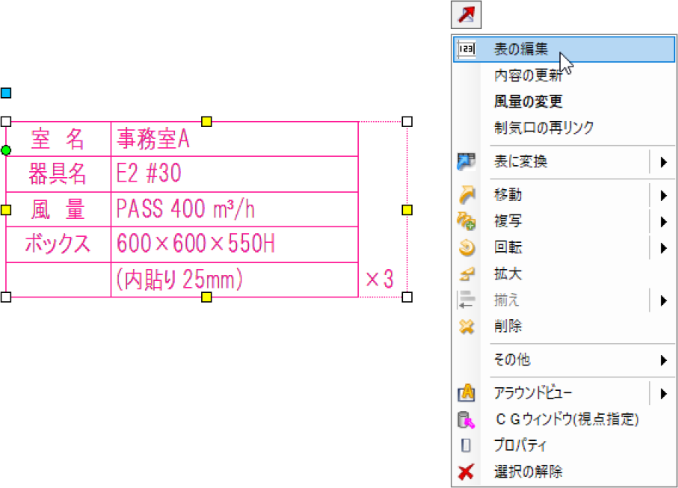
Task: Click the 室 名 label cell
Action: click(58, 139)
